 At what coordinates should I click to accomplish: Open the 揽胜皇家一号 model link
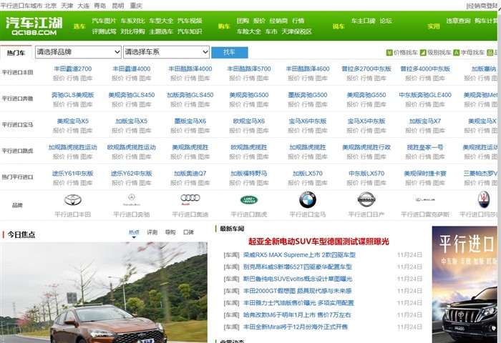(425, 147)
